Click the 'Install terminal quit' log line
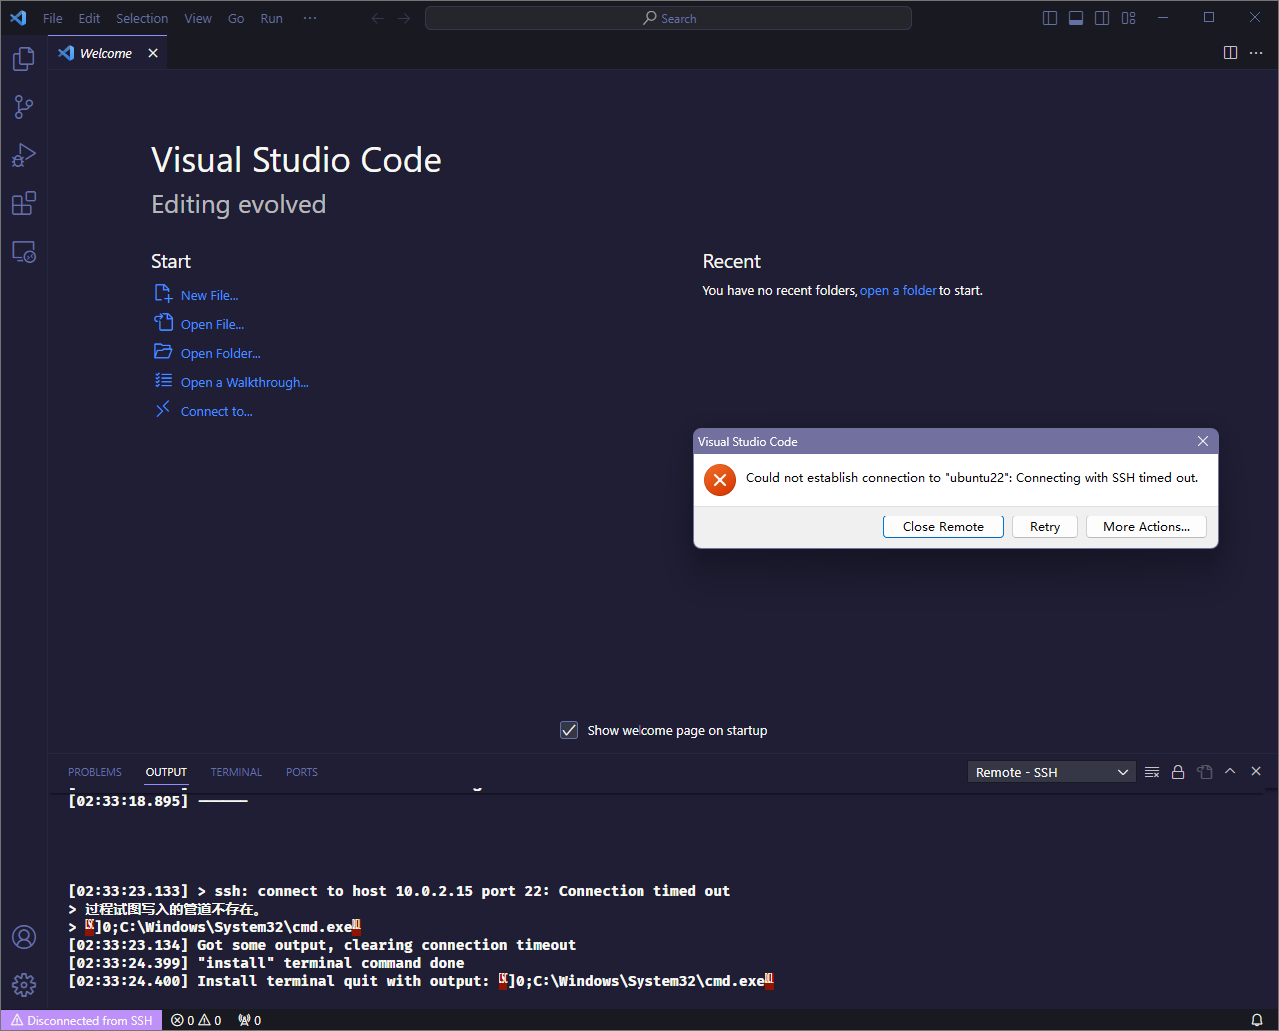The height and width of the screenshot is (1031, 1279). (422, 981)
